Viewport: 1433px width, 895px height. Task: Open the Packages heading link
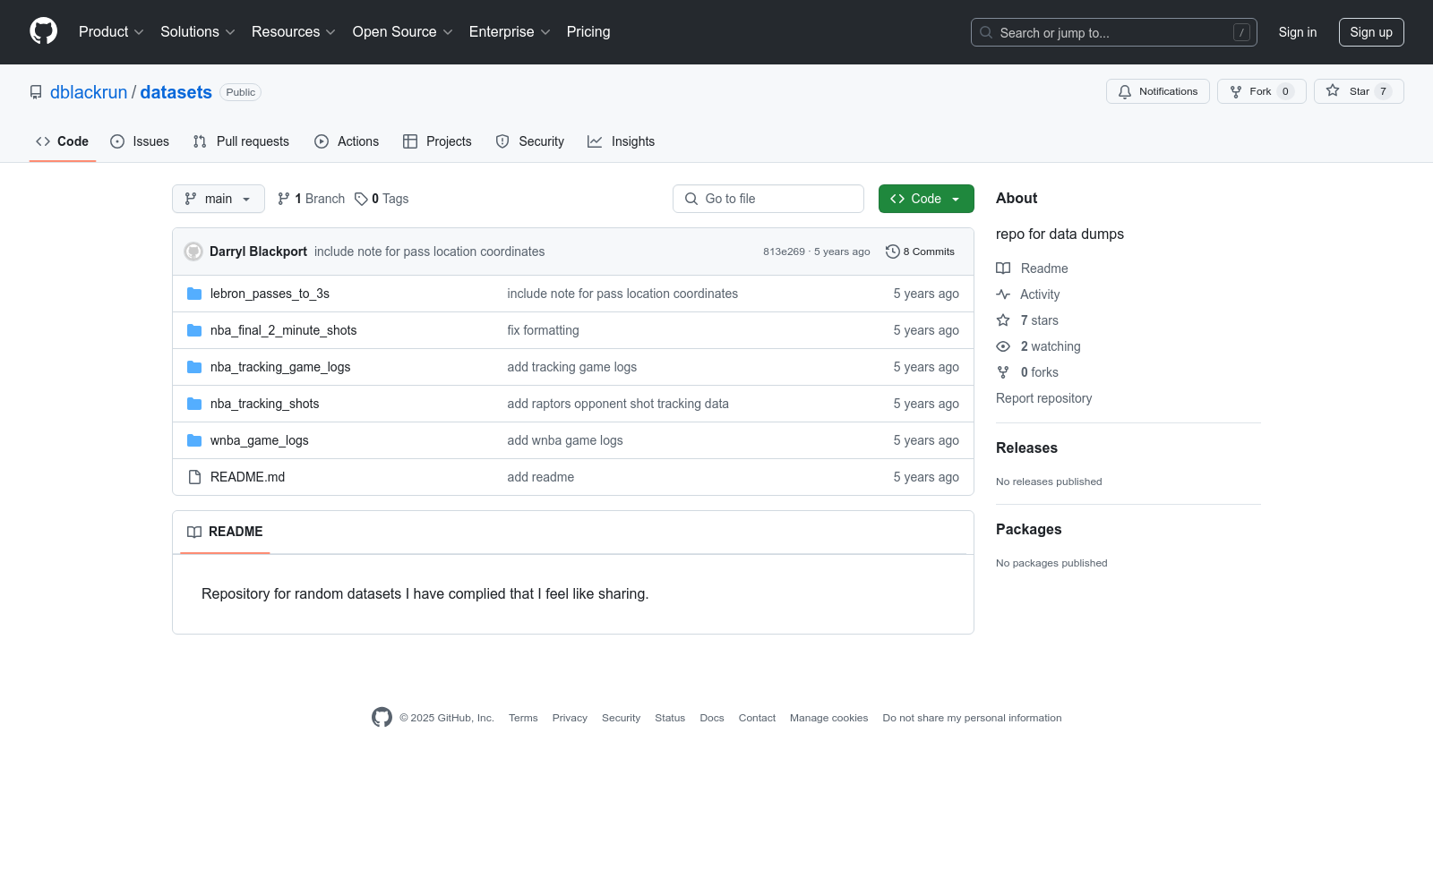click(x=1028, y=529)
